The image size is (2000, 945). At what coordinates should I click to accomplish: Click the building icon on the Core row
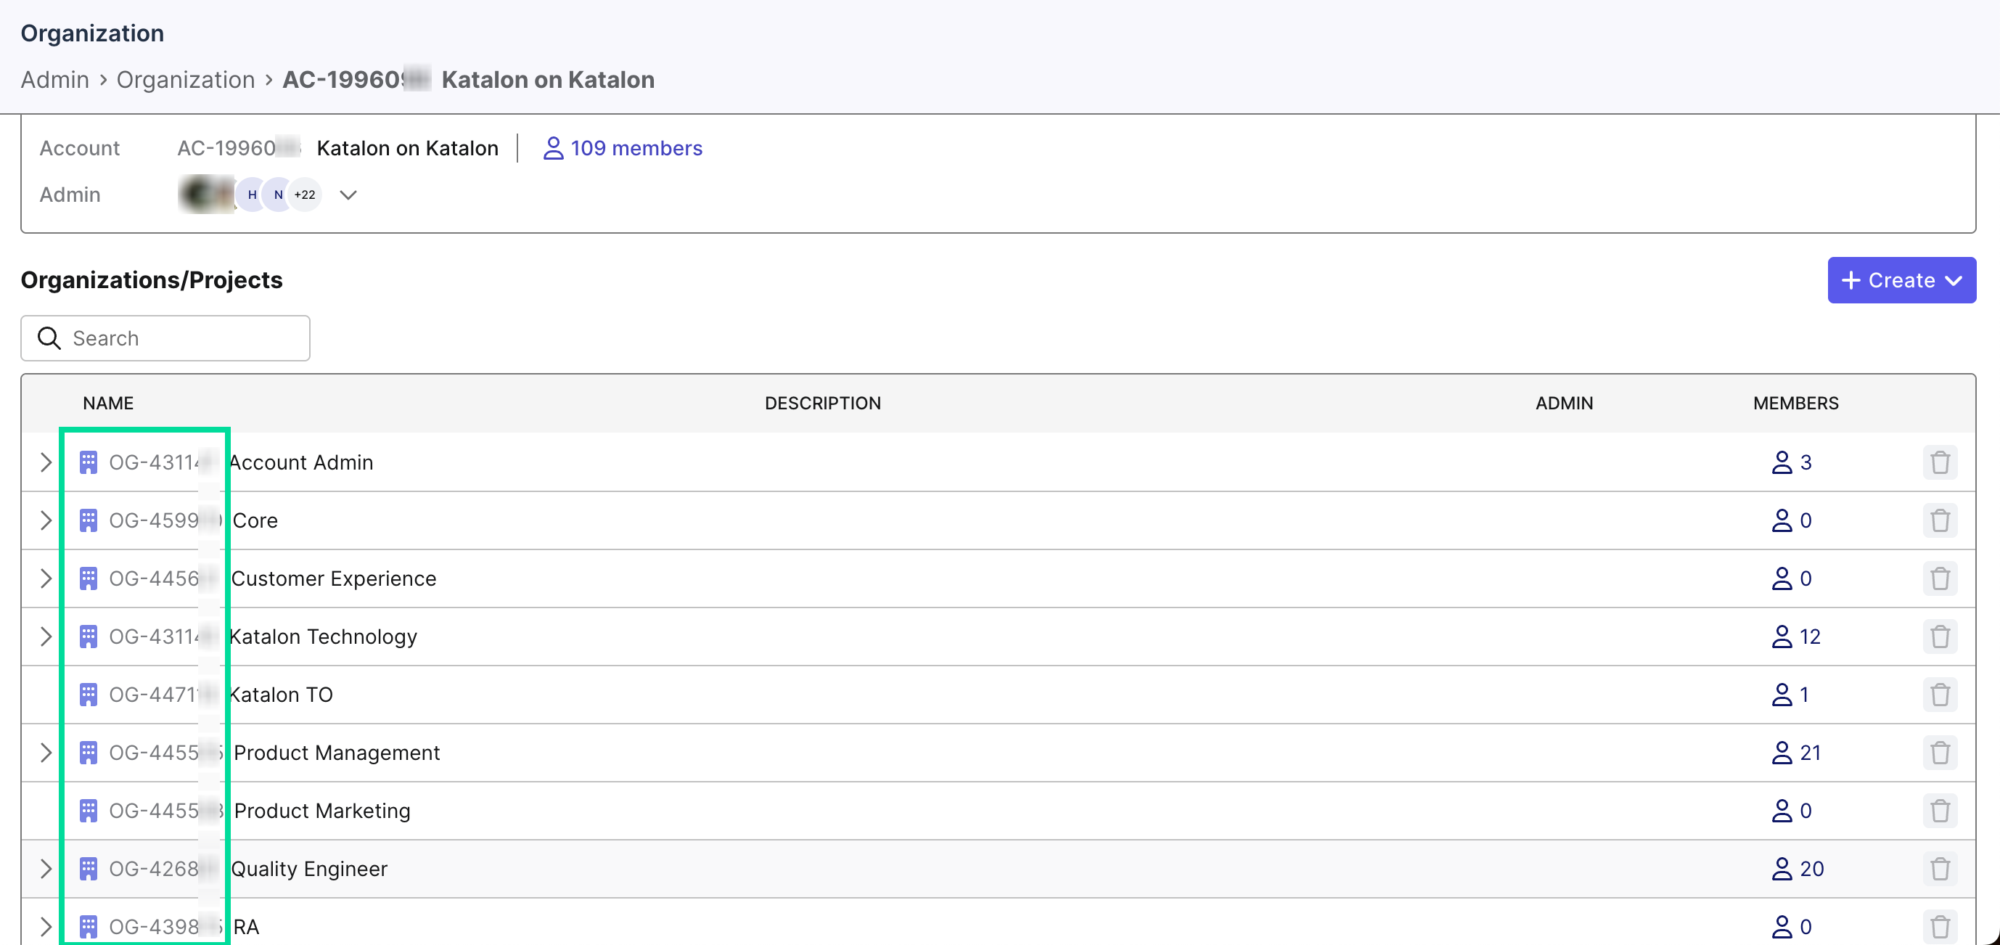coord(88,520)
